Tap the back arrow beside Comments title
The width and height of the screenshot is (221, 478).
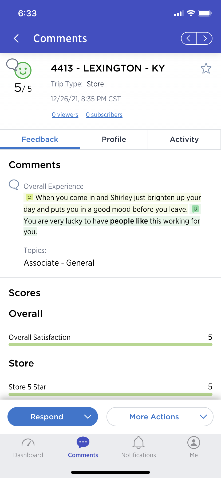16,38
